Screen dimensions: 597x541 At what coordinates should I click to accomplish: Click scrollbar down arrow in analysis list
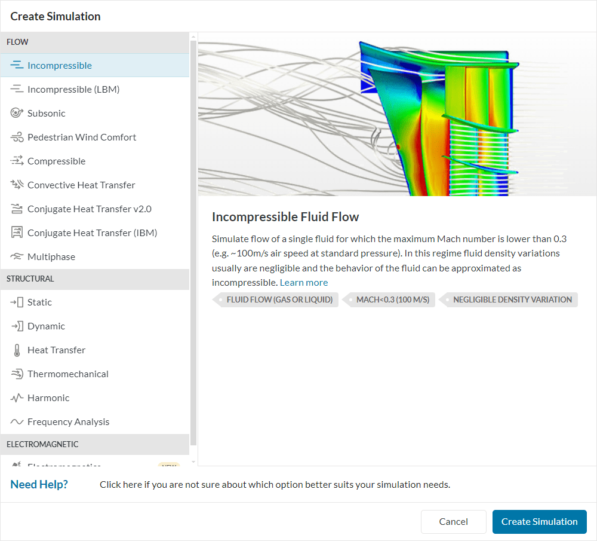click(x=193, y=461)
